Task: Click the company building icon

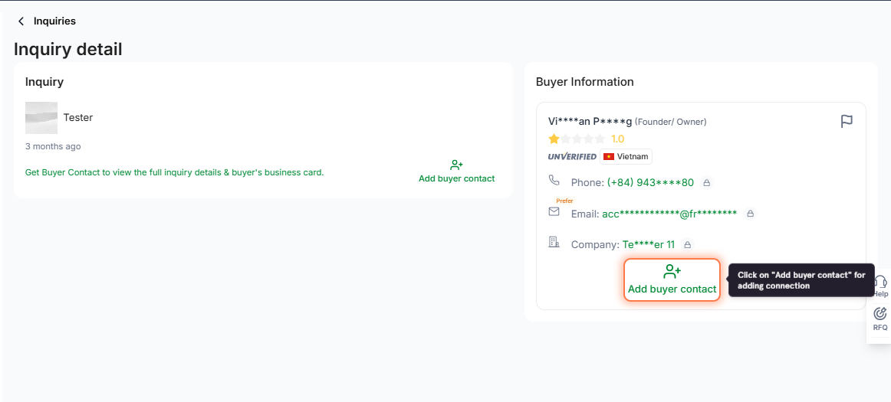Action: point(554,243)
